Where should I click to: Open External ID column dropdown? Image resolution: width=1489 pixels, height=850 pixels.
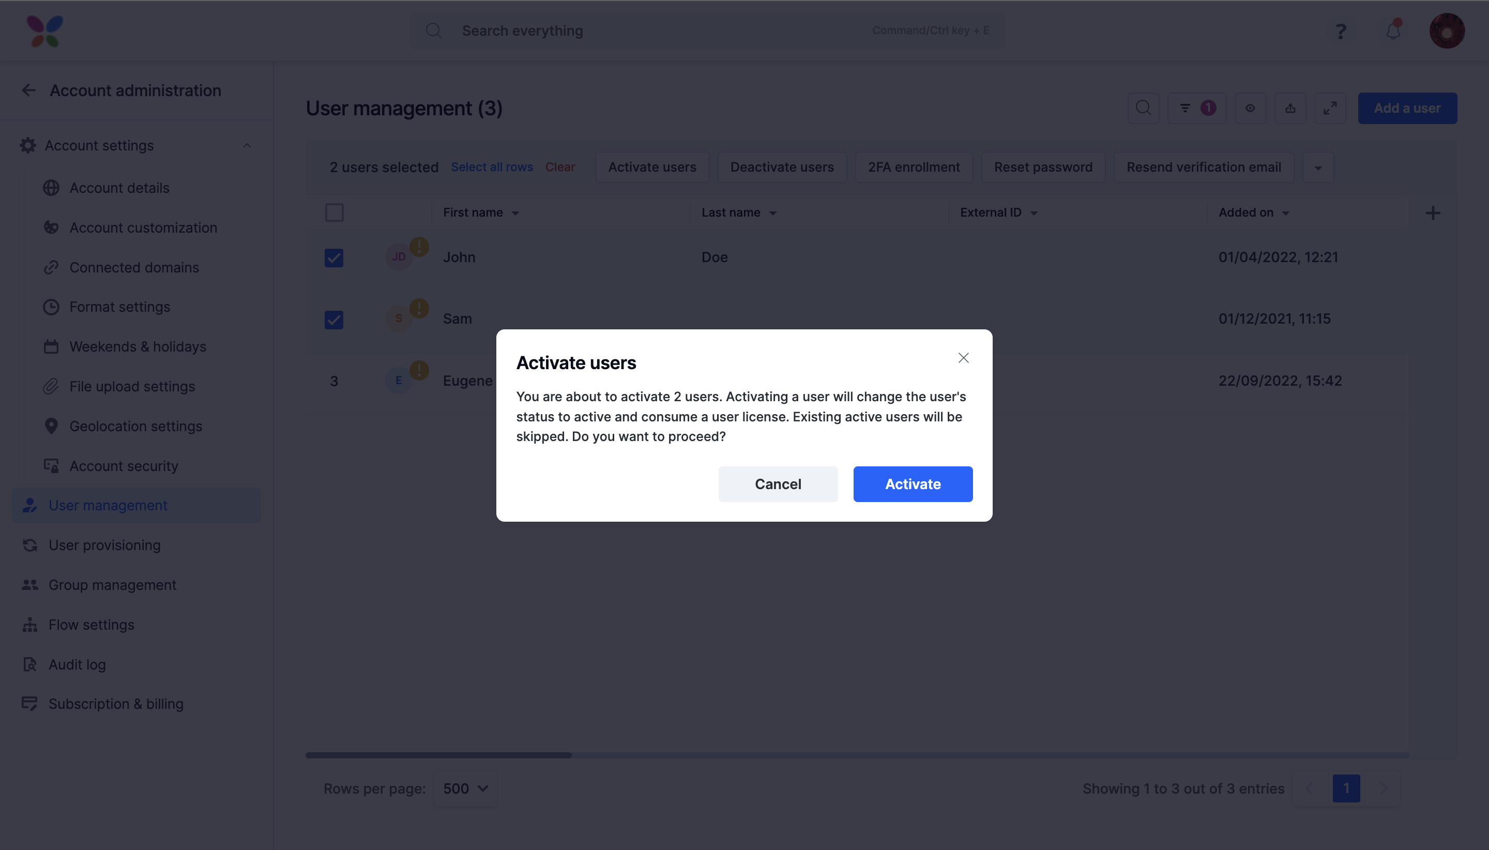pyautogui.click(x=1034, y=214)
